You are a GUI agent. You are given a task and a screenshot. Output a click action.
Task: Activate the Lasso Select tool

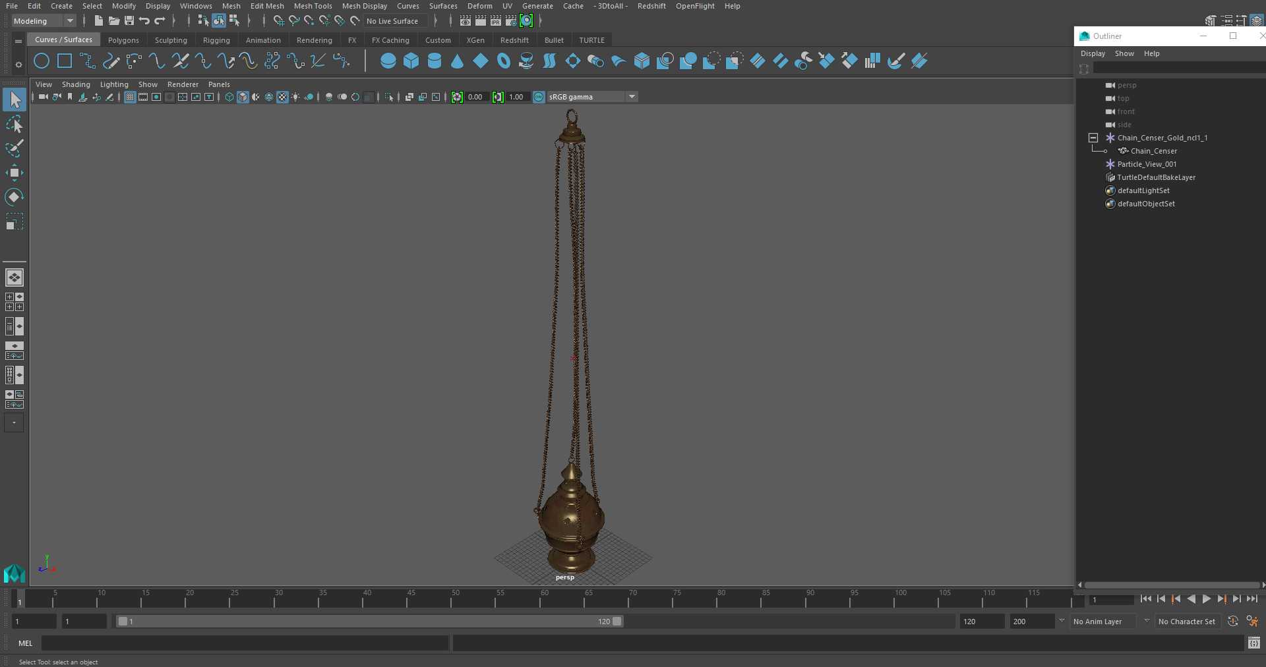15,124
